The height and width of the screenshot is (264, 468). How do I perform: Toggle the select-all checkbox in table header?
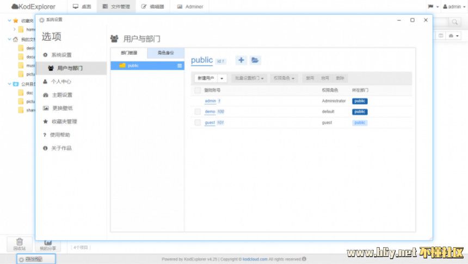pyautogui.click(x=198, y=90)
